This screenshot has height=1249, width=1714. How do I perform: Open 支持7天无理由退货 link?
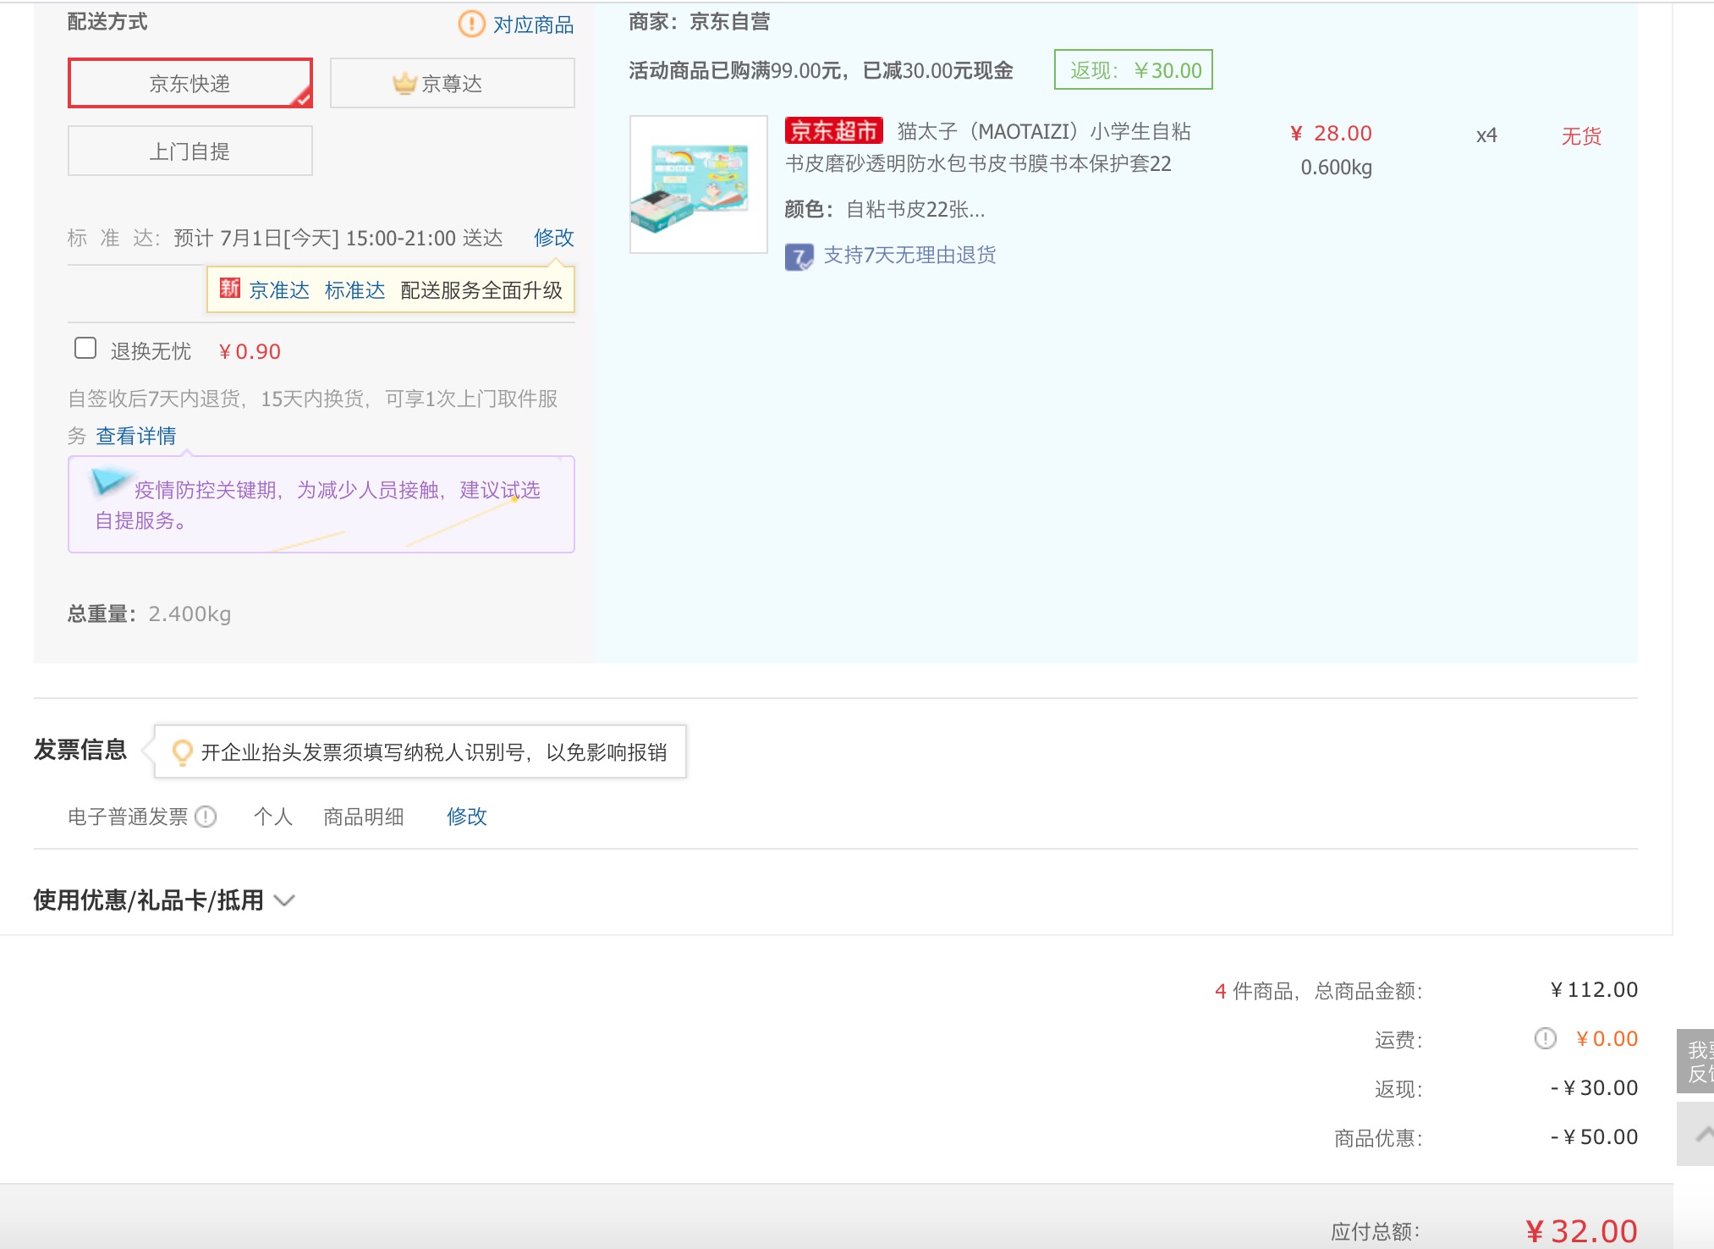(910, 255)
